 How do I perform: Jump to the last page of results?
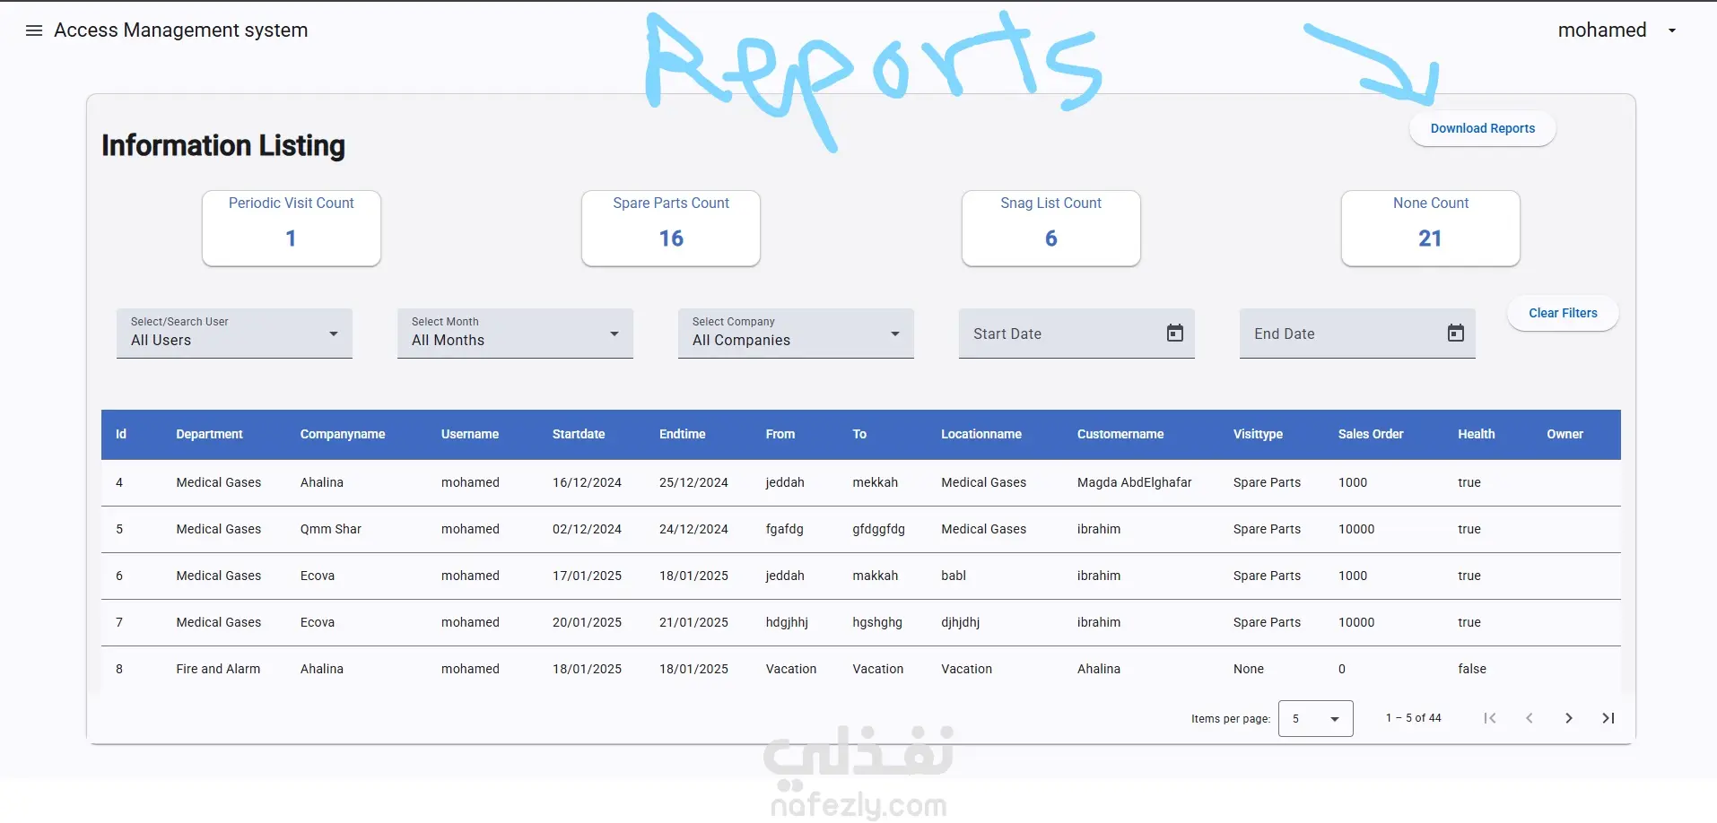pyautogui.click(x=1608, y=718)
